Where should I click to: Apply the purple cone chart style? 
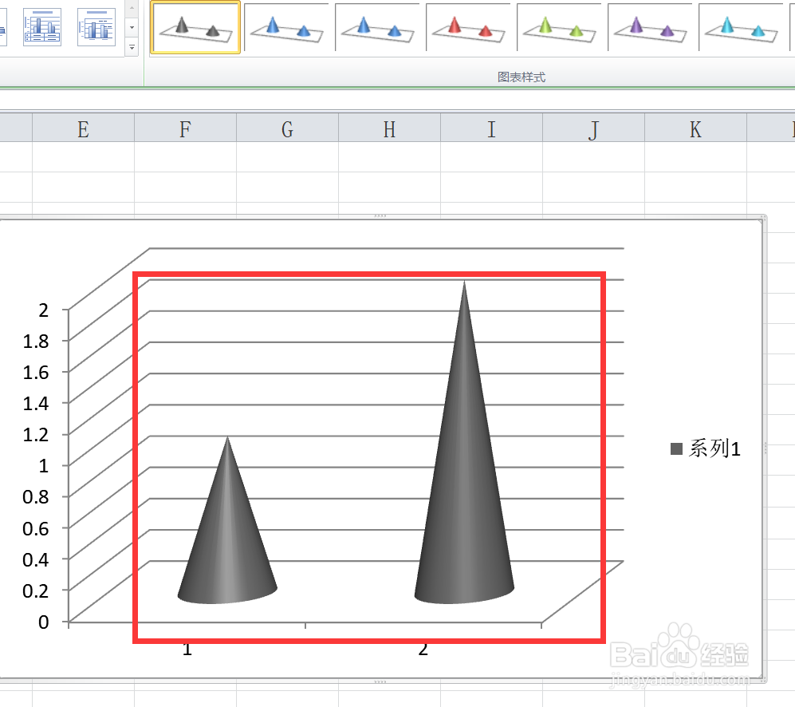650,27
